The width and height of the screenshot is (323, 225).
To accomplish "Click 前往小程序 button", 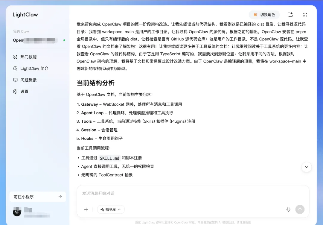I will tap(38, 197).
